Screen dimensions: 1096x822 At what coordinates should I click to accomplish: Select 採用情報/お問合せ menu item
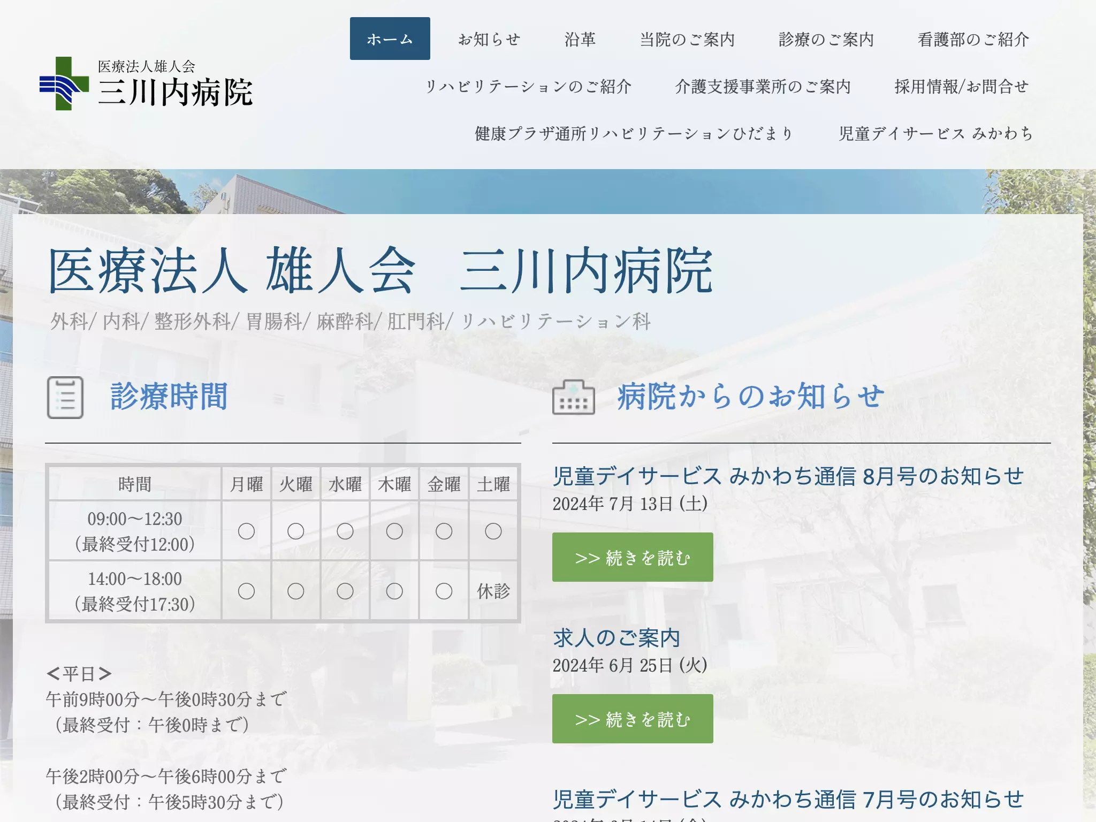coord(962,86)
